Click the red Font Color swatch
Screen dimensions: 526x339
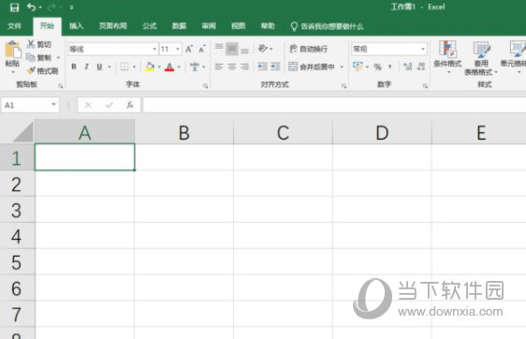pos(169,66)
